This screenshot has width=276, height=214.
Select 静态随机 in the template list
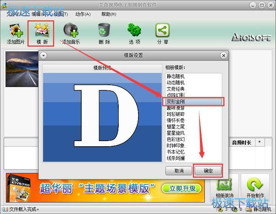coord(175,76)
